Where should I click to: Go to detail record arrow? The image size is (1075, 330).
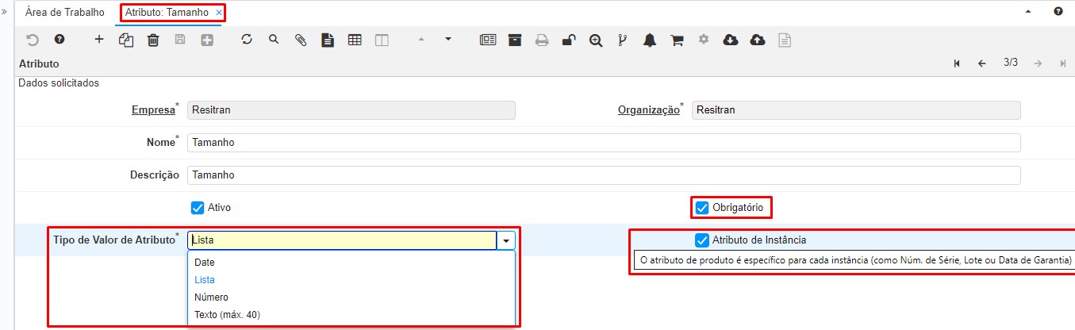(448, 39)
